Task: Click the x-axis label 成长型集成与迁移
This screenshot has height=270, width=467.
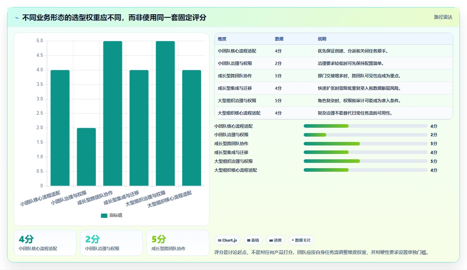Action: [x=122, y=198]
